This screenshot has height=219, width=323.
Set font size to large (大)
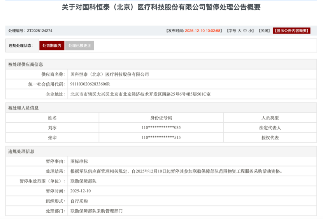[240, 31]
